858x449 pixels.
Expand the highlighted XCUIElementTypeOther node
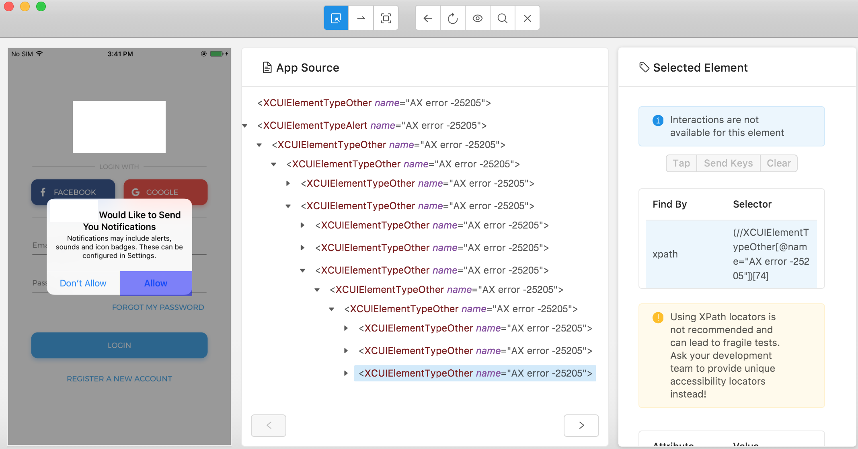tap(346, 373)
